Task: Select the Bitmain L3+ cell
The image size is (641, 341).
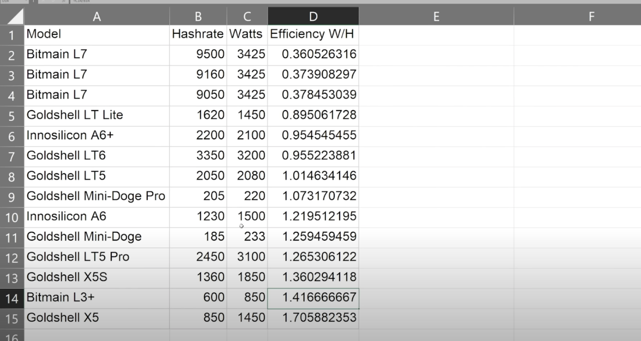Action: pos(96,298)
